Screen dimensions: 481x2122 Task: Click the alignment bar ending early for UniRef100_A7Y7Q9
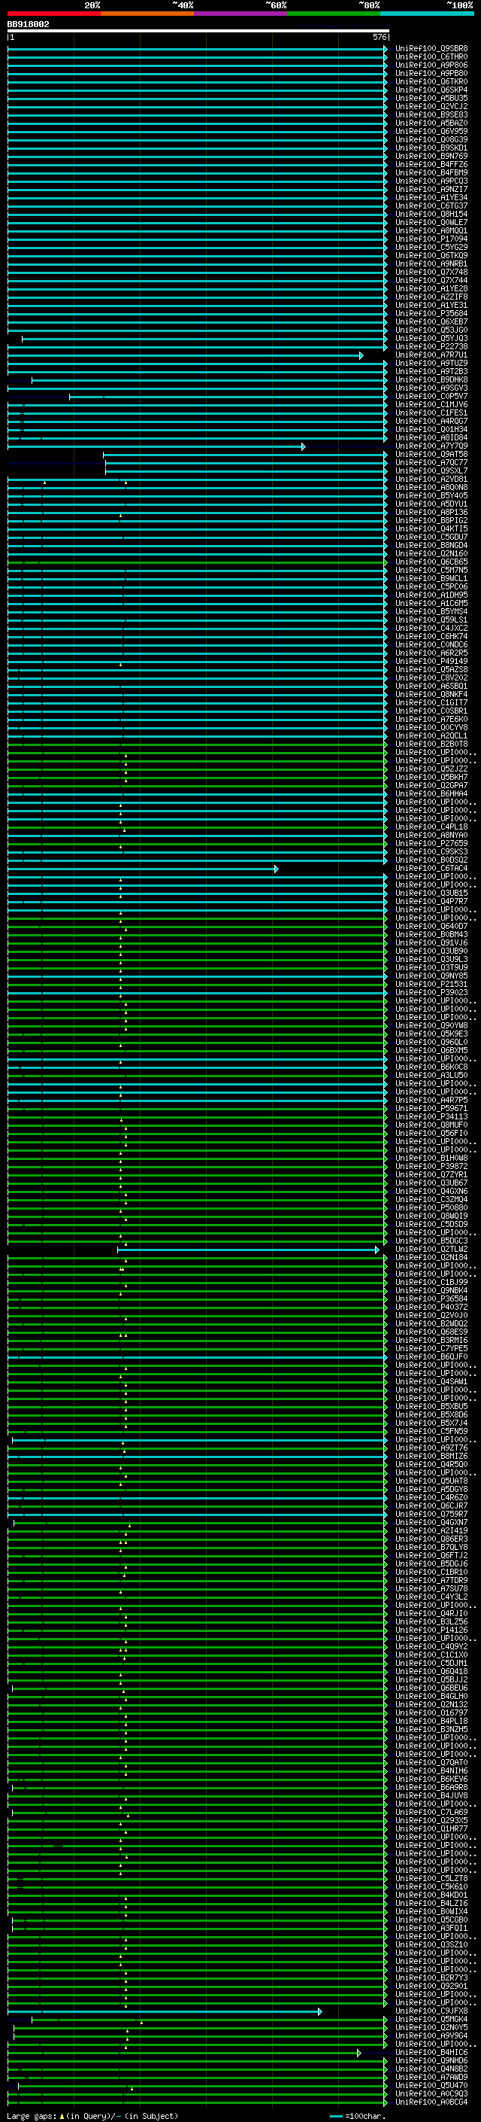tap(156, 446)
